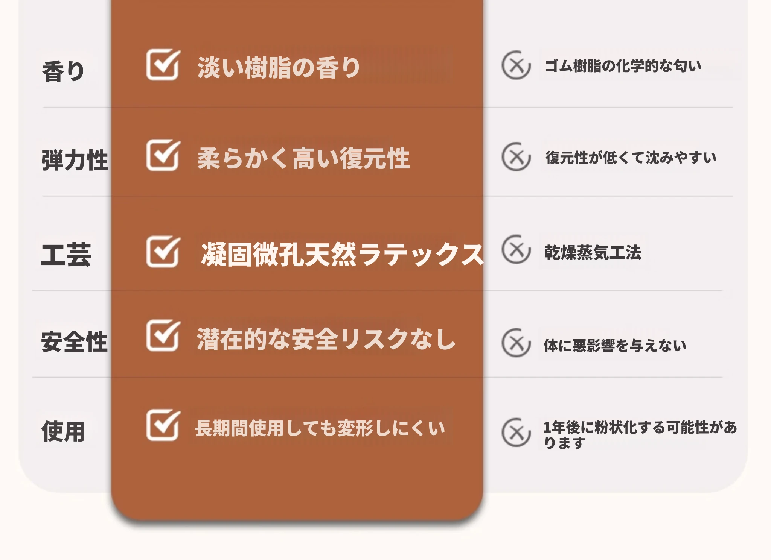771x560 pixels.
Task: Click the checkbox beside 長期間使用しても変形しにくい
Action: [x=162, y=425]
